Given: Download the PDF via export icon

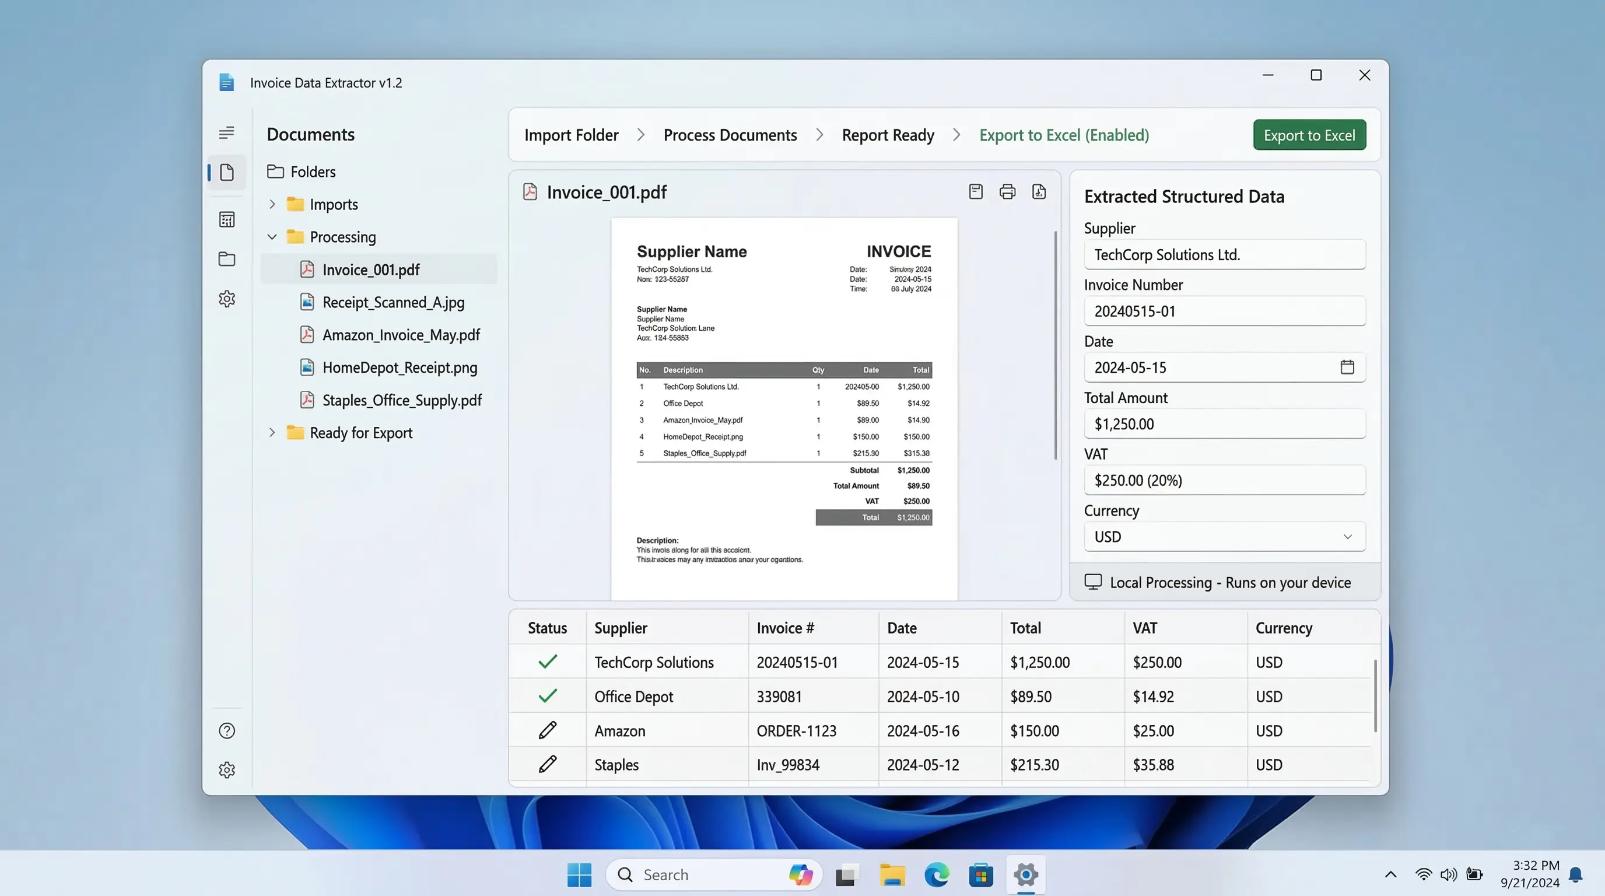Looking at the screenshot, I should [1039, 191].
